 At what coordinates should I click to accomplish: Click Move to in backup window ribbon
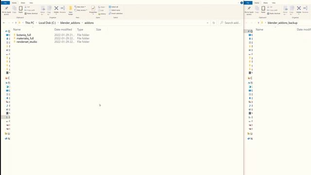tap(285, 10)
